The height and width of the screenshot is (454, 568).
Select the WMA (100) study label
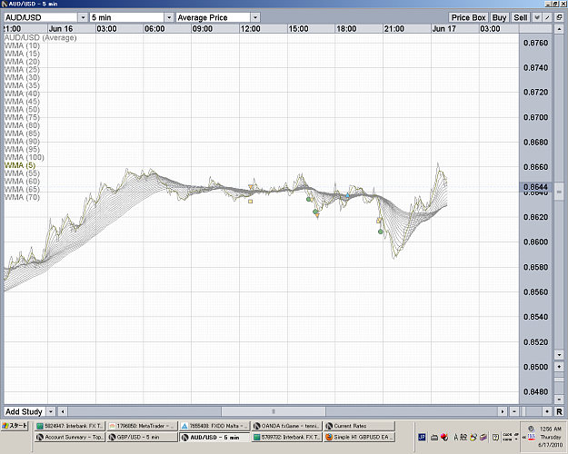[x=25, y=157]
